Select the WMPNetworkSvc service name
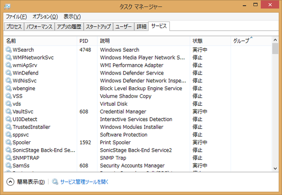The height and width of the screenshot is (195, 282). 33,58
